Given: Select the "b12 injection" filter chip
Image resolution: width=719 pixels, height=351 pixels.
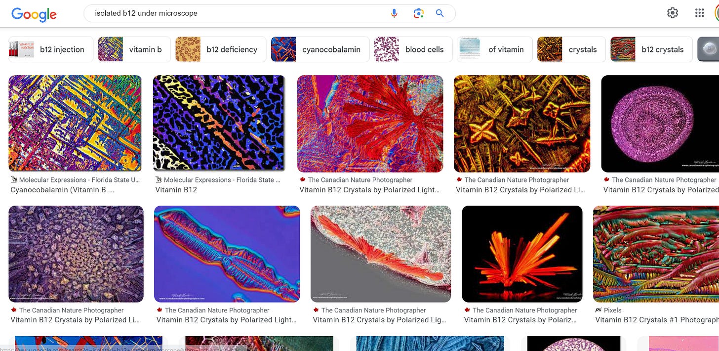Looking at the screenshot, I should 51,49.
